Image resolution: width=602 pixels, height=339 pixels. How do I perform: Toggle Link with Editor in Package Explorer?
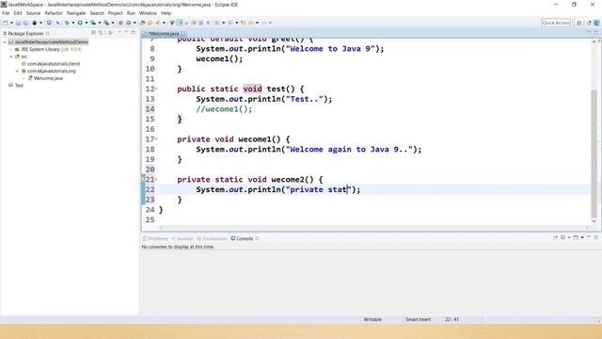[101, 33]
